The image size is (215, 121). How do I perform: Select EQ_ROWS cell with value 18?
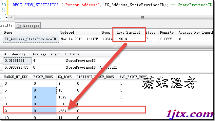[66, 90]
